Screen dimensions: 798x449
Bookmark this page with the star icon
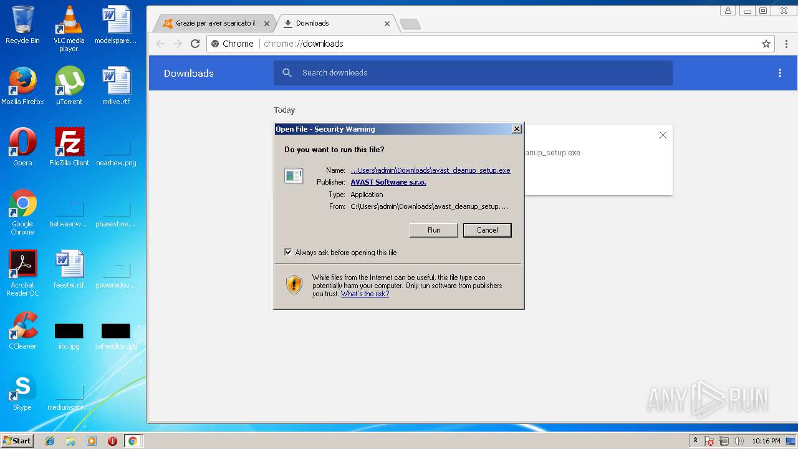[766, 44]
